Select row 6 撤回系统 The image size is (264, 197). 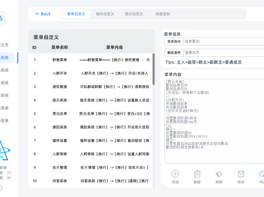coord(91,127)
